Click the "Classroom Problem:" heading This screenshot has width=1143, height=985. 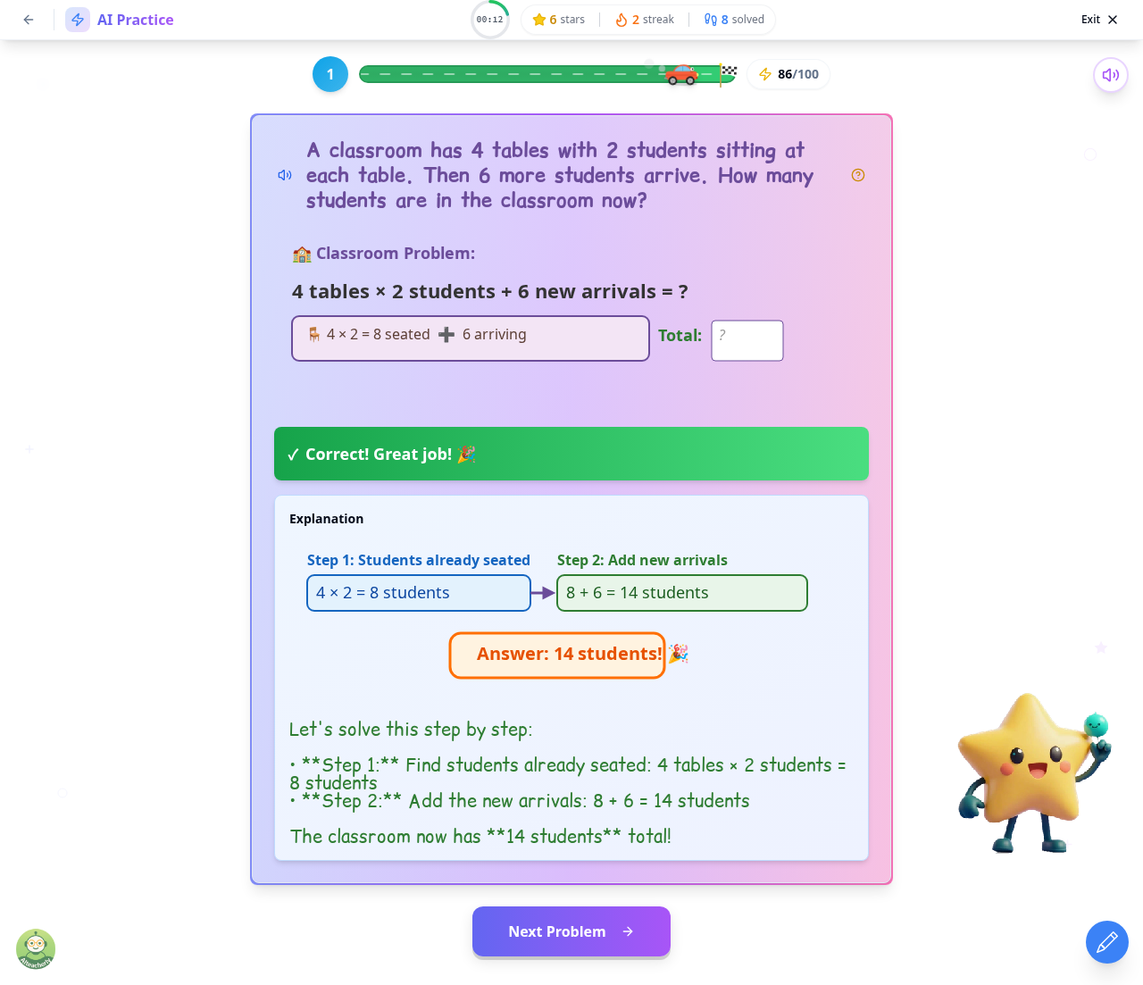tap(384, 254)
